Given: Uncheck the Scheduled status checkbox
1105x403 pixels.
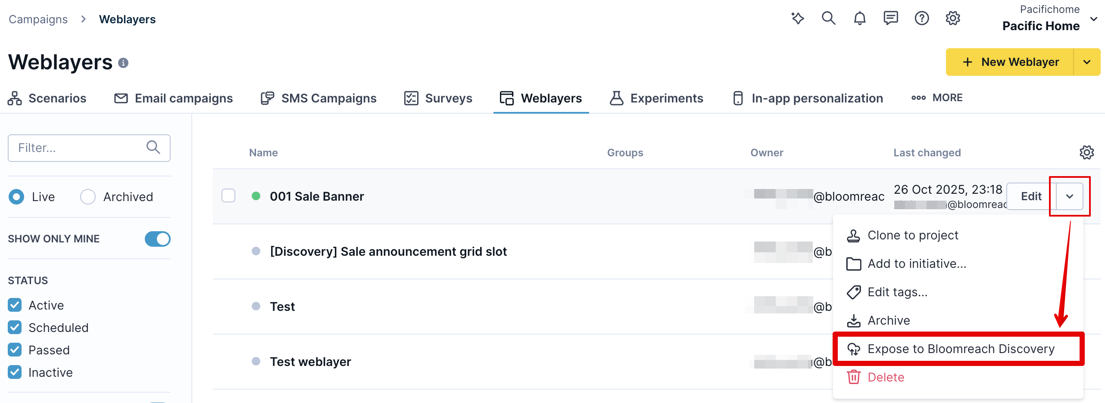Looking at the screenshot, I should (15, 328).
